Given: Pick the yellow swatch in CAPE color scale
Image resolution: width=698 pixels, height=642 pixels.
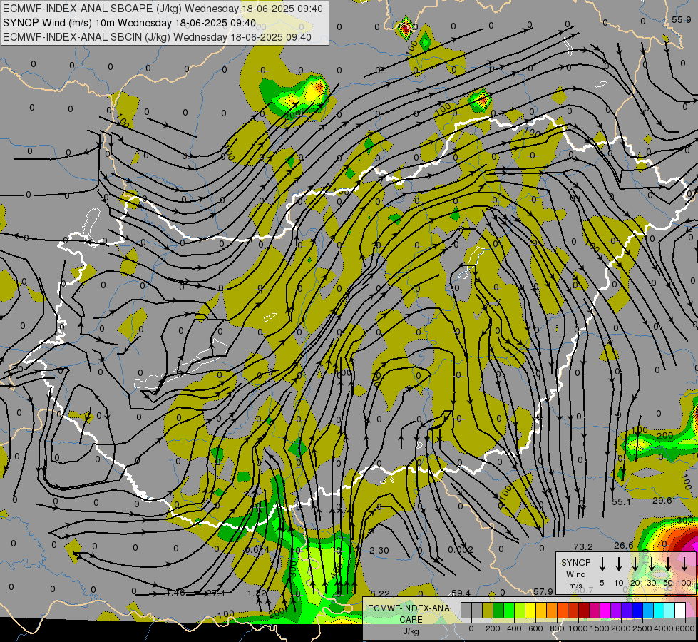Looking at the screenshot, I should click(x=530, y=610).
